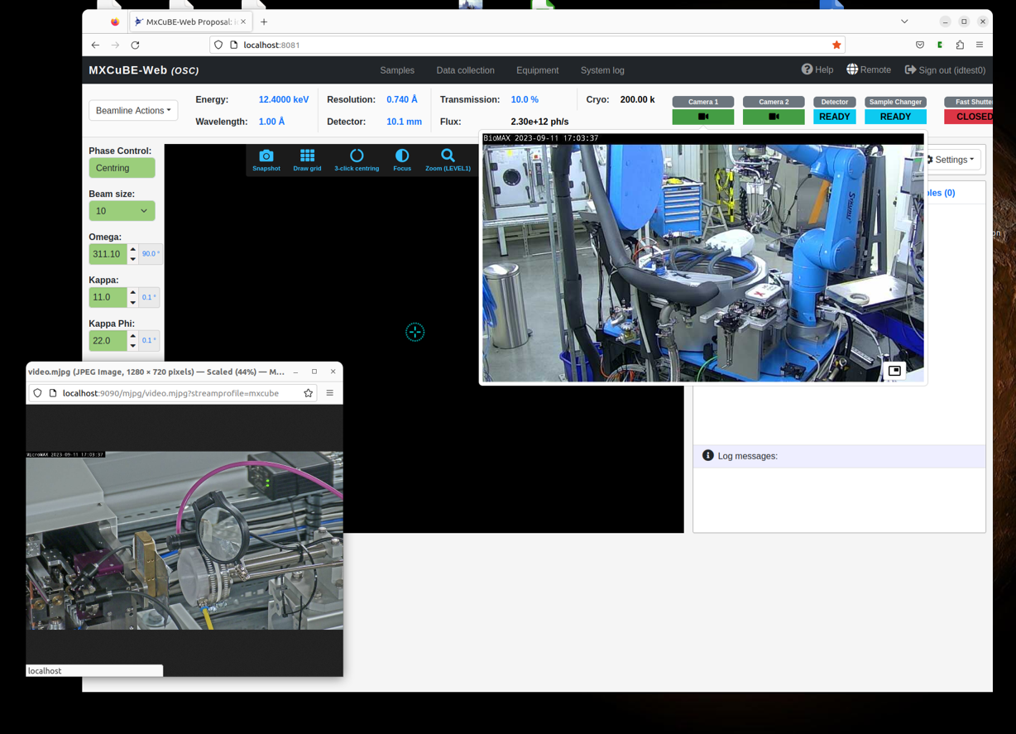The image size is (1016, 734).
Task: Open the Equipment page
Action: [x=537, y=70]
